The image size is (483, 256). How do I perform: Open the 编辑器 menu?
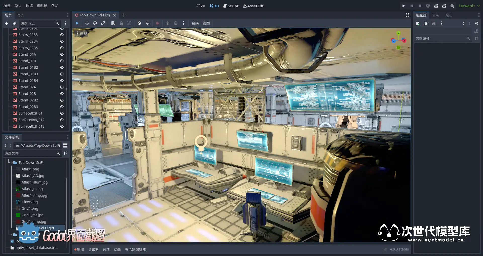[42, 6]
